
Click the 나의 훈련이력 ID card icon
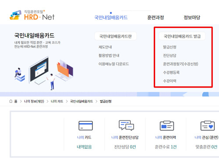(x=167, y=126)
